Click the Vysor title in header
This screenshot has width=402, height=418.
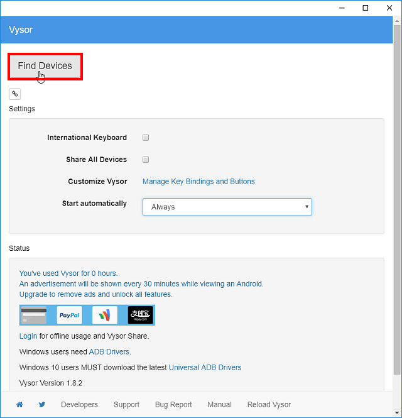click(x=21, y=30)
